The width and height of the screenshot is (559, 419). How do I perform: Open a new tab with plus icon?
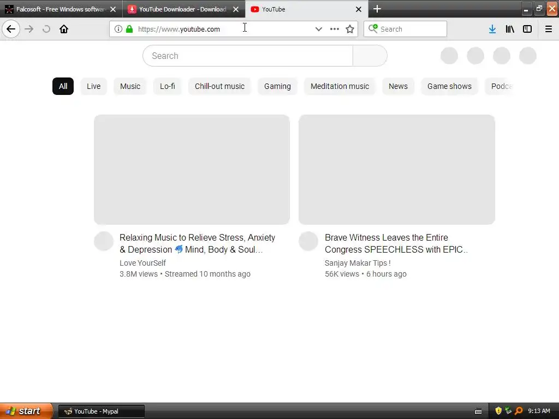[377, 9]
